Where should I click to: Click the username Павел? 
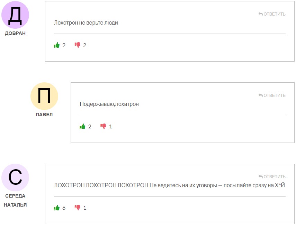(x=45, y=114)
